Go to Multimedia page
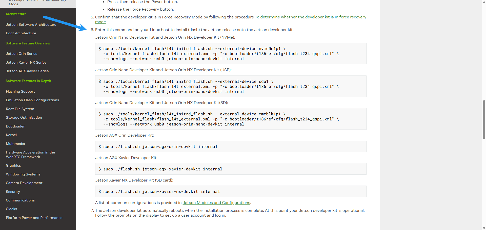Screen dimensions: 486x230 click(x=15, y=144)
